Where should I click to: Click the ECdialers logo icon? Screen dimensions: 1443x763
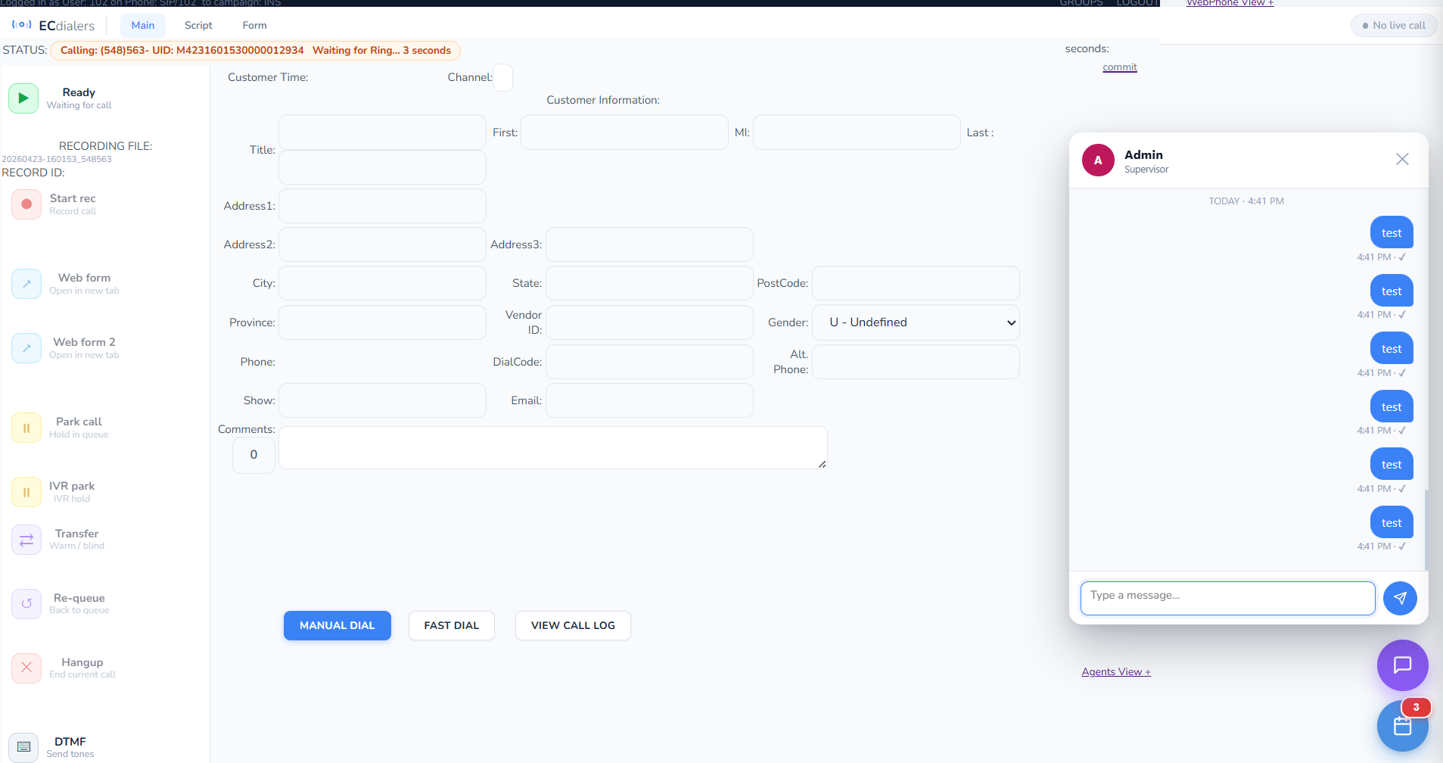22,25
